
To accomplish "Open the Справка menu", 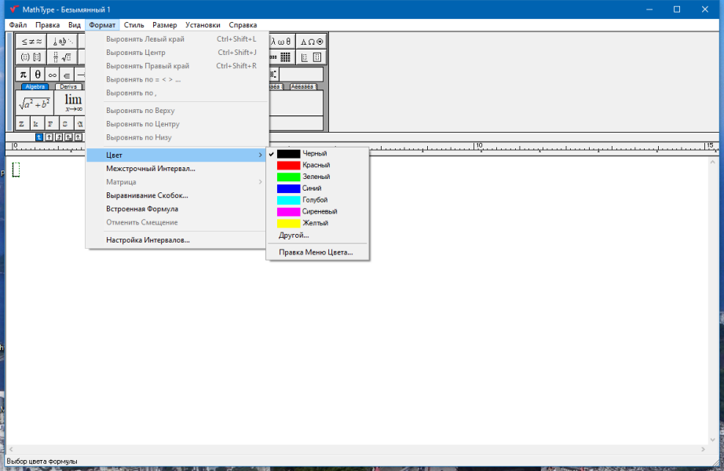I will click(x=243, y=25).
